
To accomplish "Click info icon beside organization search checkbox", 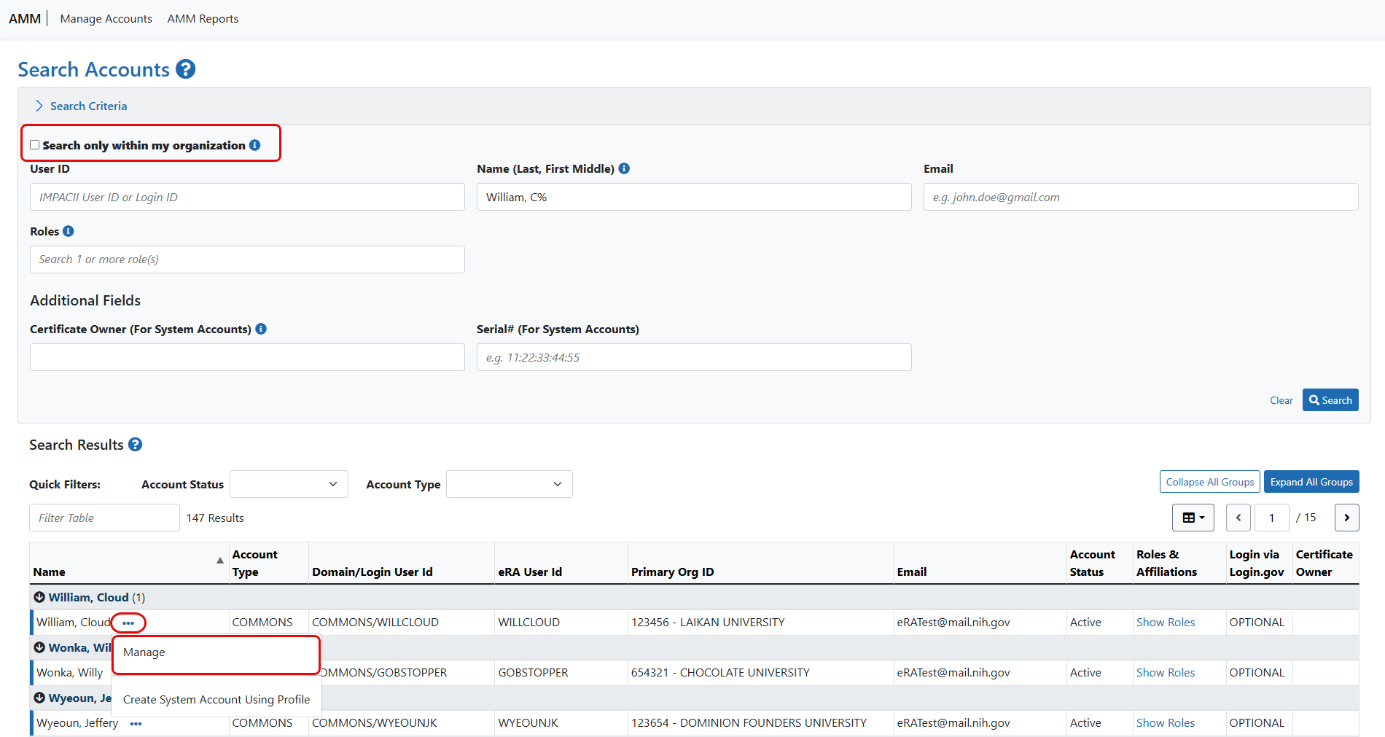I will tap(254, 145).
